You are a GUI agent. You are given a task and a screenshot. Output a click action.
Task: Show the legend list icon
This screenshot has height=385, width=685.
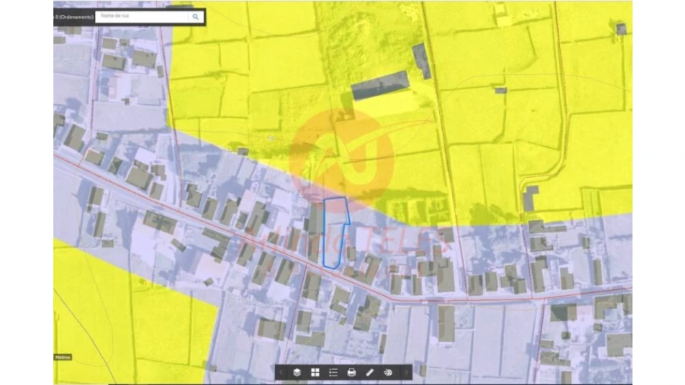(x=333, y=372)
